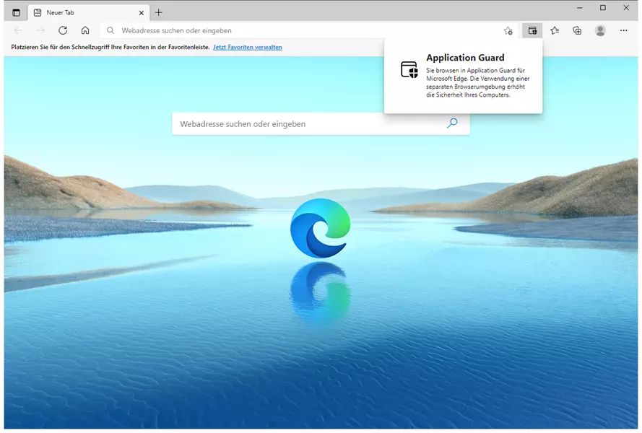Image resolution: width=642 pixels, height=433 pixels.
Task: Go to the home page
Action: 85,30
